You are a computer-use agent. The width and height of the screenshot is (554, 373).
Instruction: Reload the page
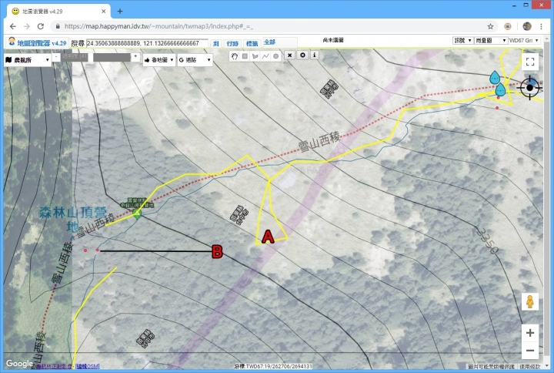(x=41, y=26)
